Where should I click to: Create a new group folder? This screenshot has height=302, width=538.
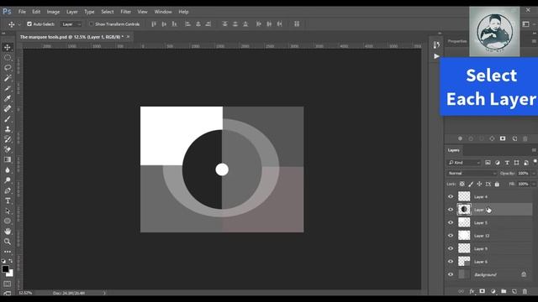[504, 291]
